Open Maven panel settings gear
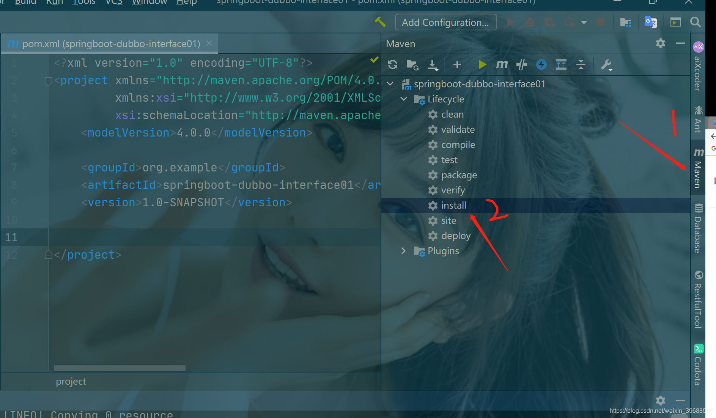 point(661,43)
